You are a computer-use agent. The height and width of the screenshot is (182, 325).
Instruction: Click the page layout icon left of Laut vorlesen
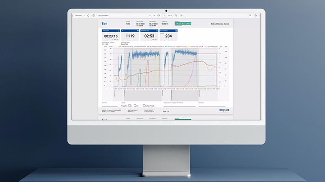tap(94, 15)
